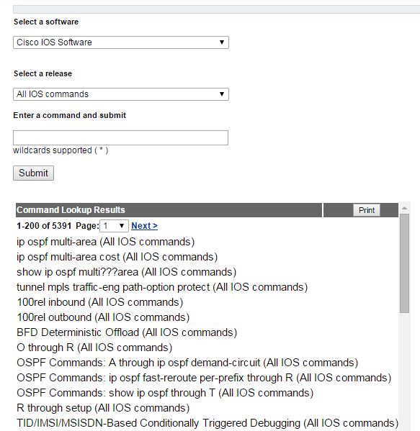Screen dimensions: 420x431
Task: Select 'OSPF Commands: show ip ospf through T'
Action: [165, 393]
